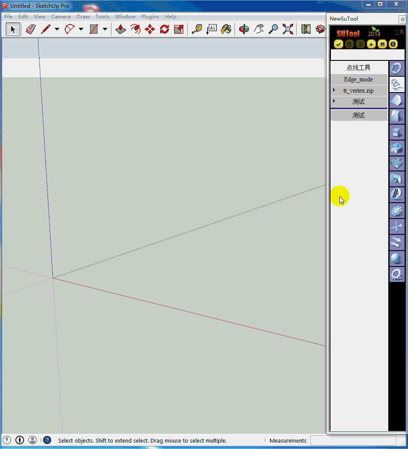
Task: Open the Tools menu
Action: pos(102,17)
